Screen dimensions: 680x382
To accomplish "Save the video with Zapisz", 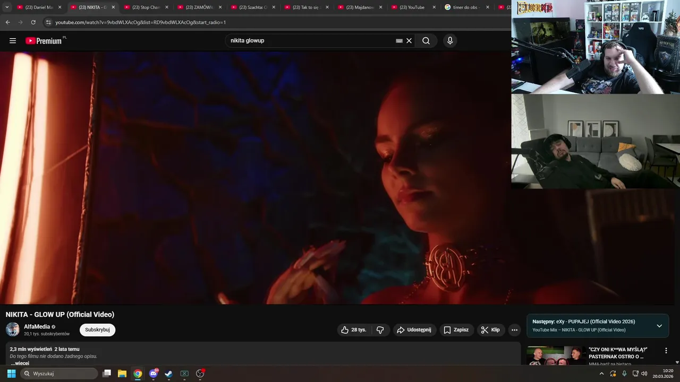I will click(456, 330).
